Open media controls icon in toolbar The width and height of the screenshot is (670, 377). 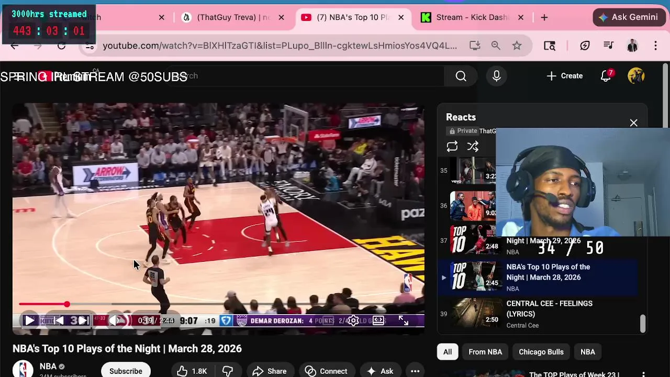tap(608, 46)
